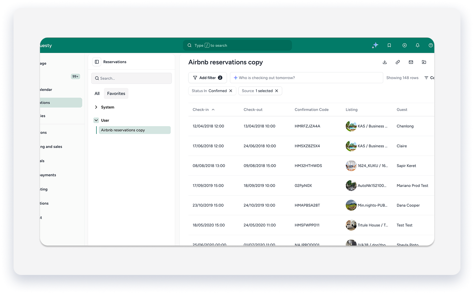The height and width of the screenshot is (294, 474).
Task: Switch to the Favorites tab
Action: click(116, 93)
